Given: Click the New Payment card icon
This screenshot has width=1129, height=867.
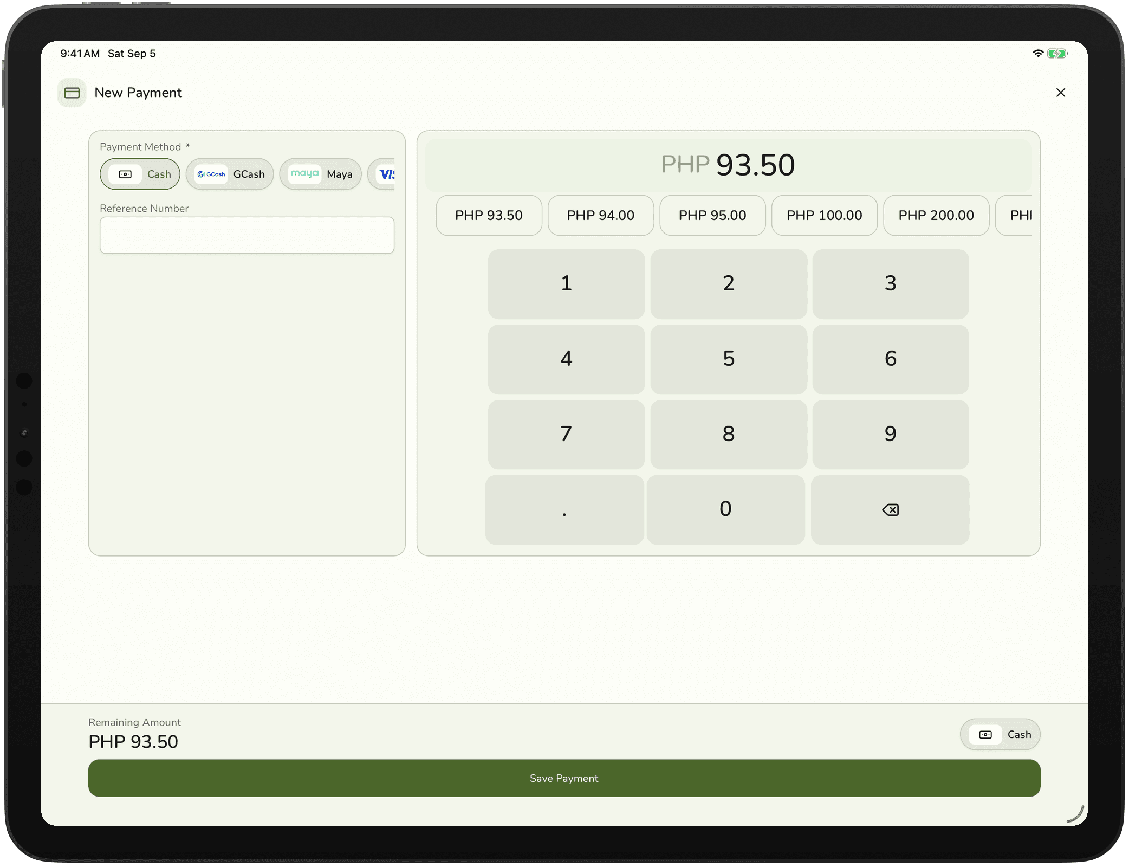Looking at the screenshot, I should (x=72, y=93).
